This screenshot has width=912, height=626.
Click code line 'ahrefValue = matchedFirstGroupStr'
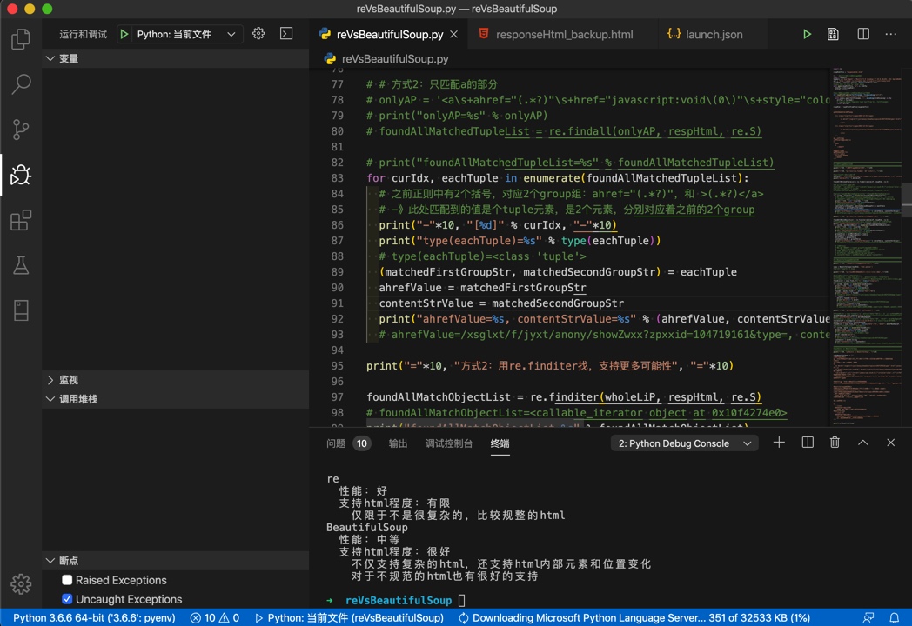point(482,288)
